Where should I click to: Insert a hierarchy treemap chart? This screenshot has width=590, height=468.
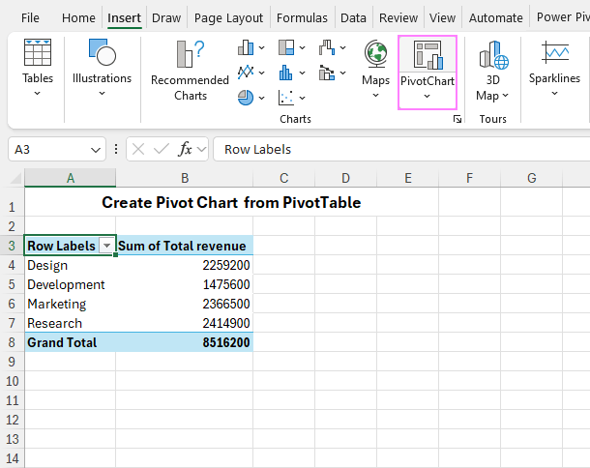(286, 47)
